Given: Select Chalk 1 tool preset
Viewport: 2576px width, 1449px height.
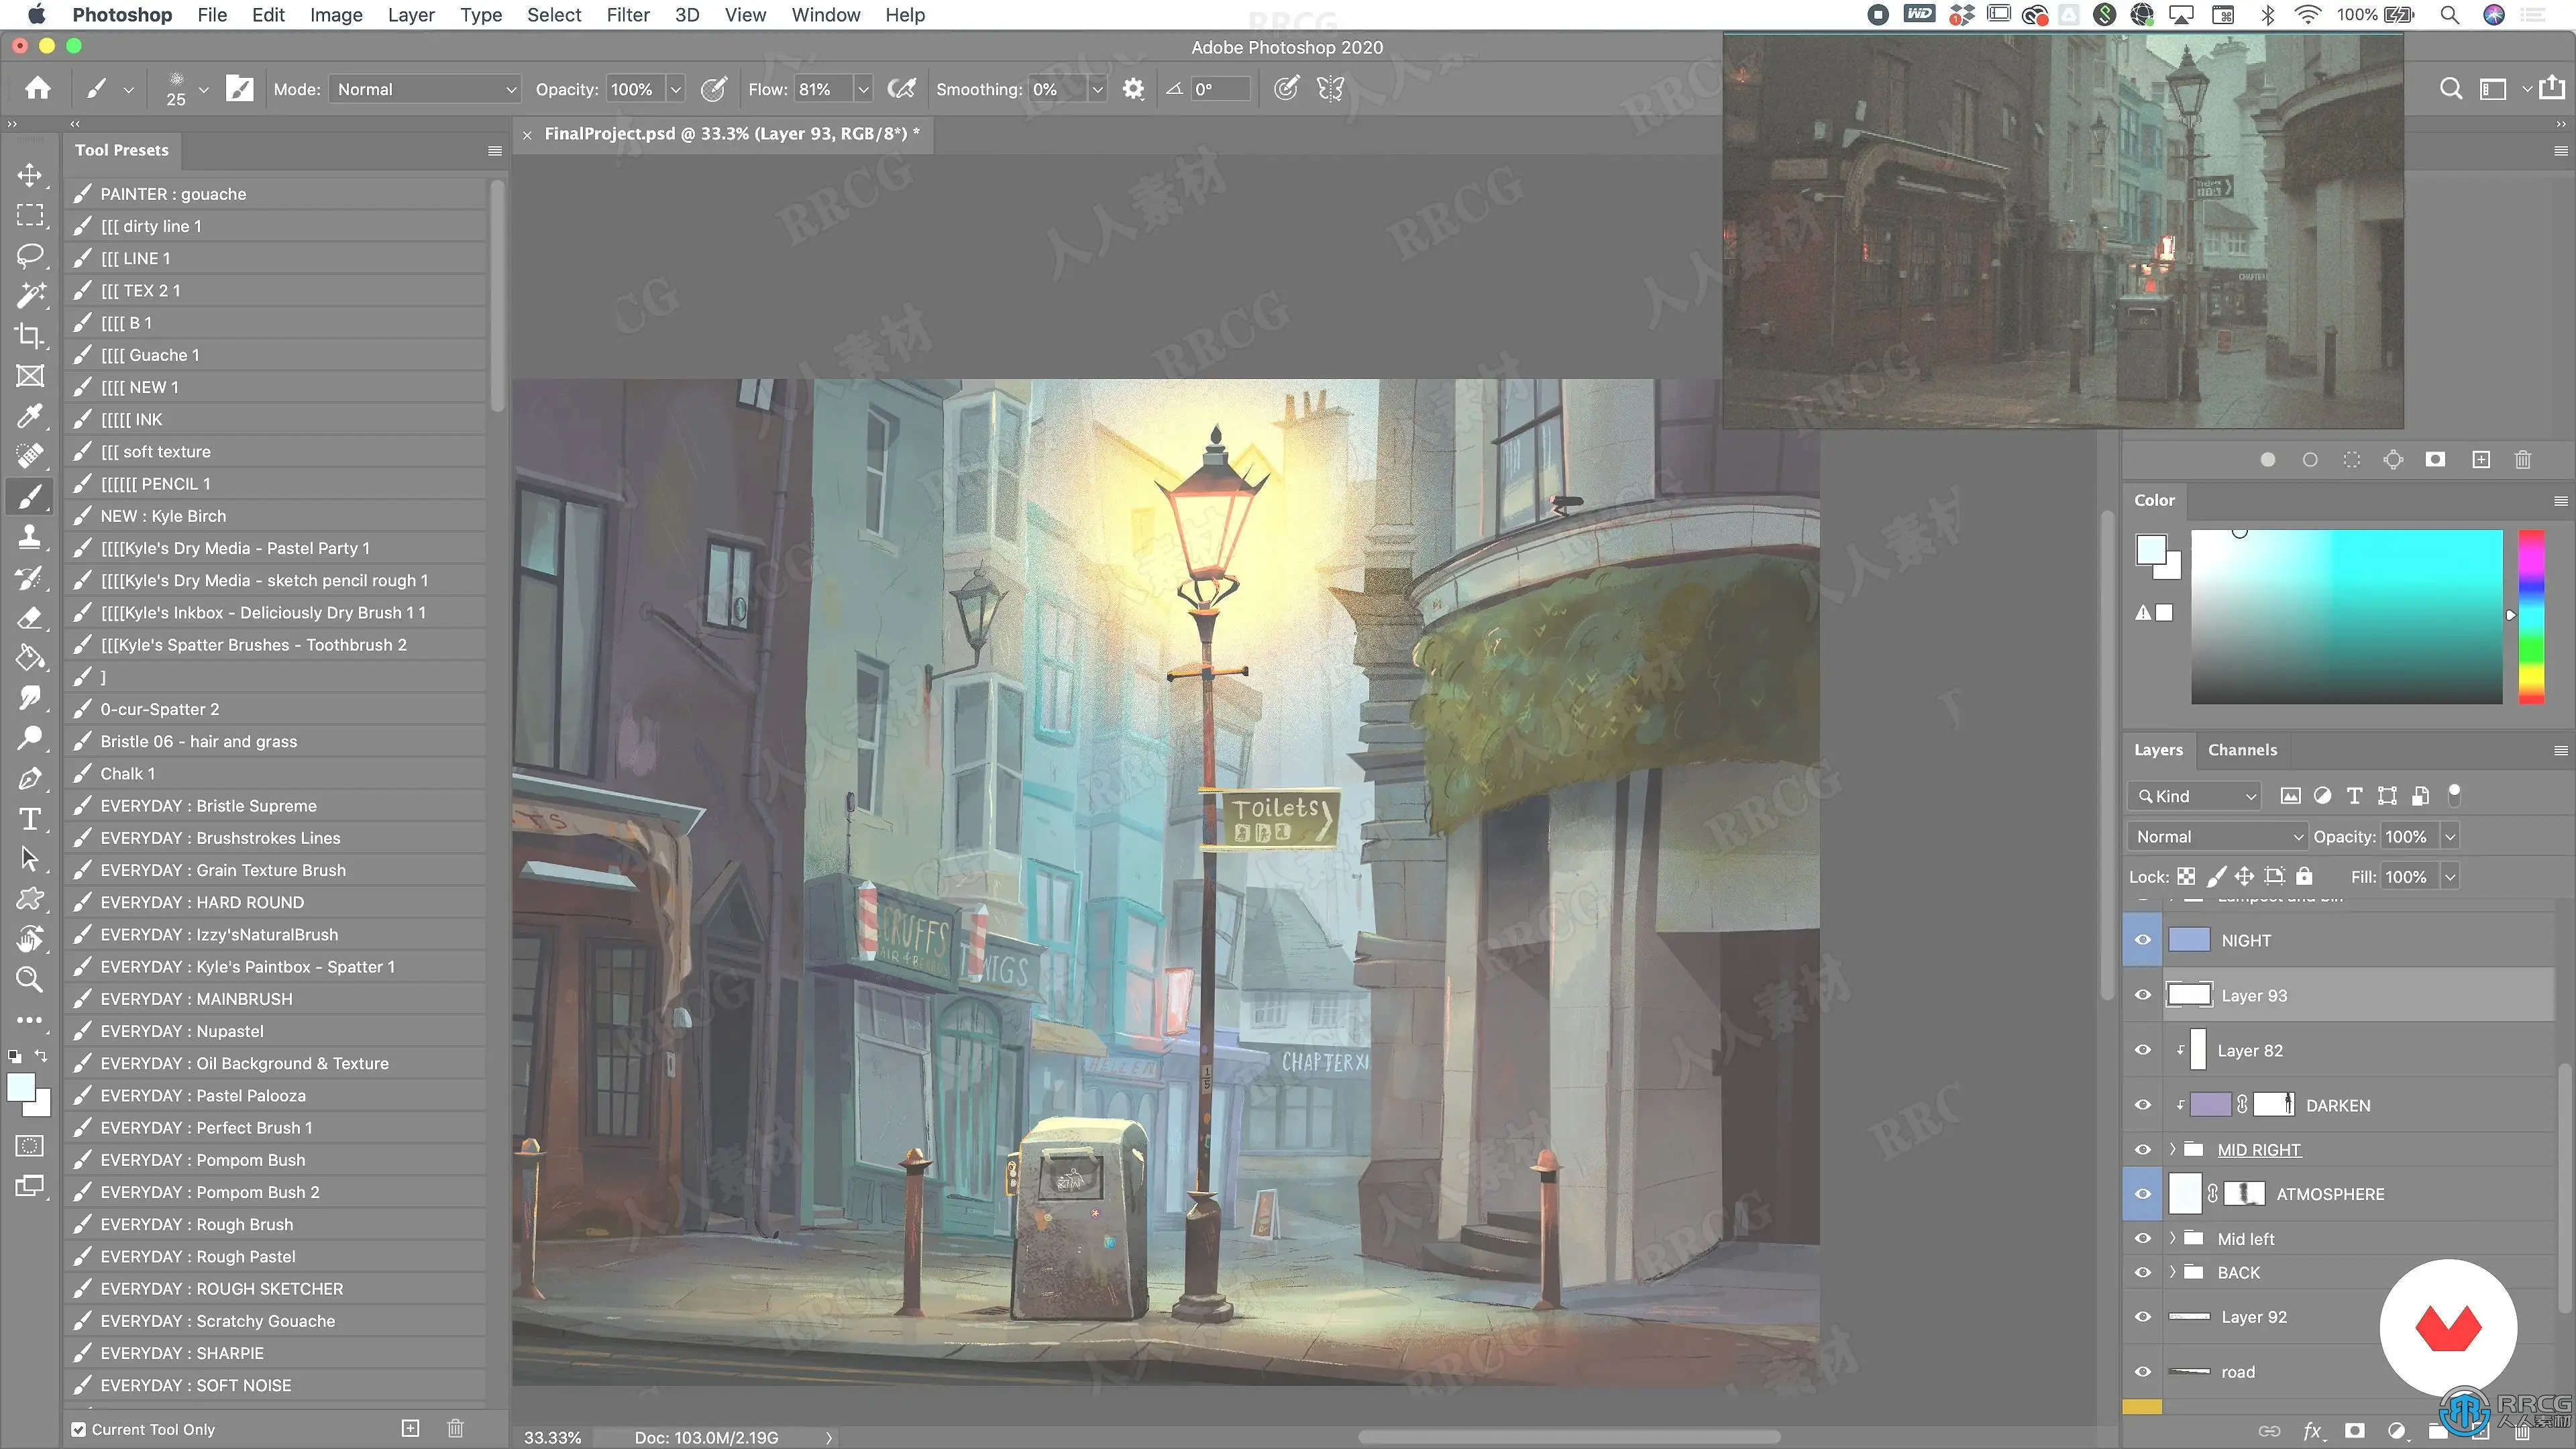Looking at the screenshot, I should [128, 773].
